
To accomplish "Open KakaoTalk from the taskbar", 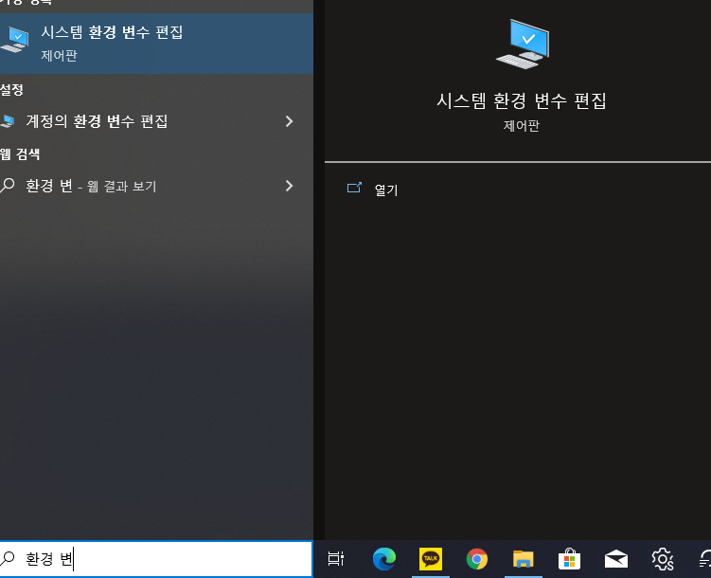I will [431, 559].
